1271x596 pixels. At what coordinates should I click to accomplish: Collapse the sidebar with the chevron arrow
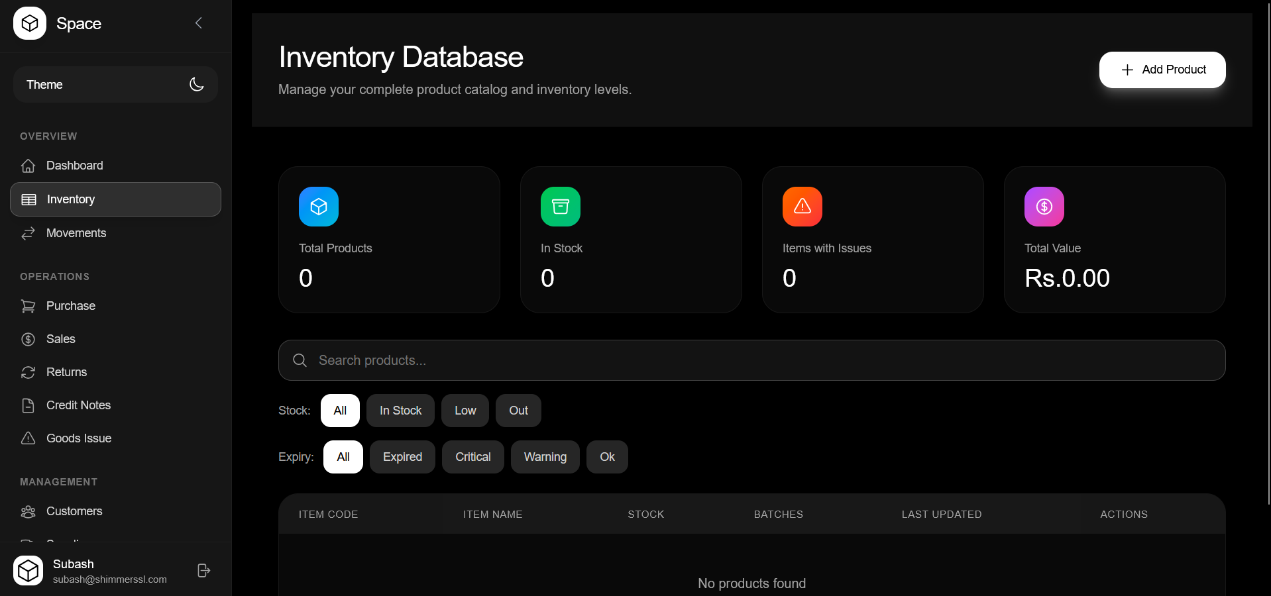pos(198,23)
